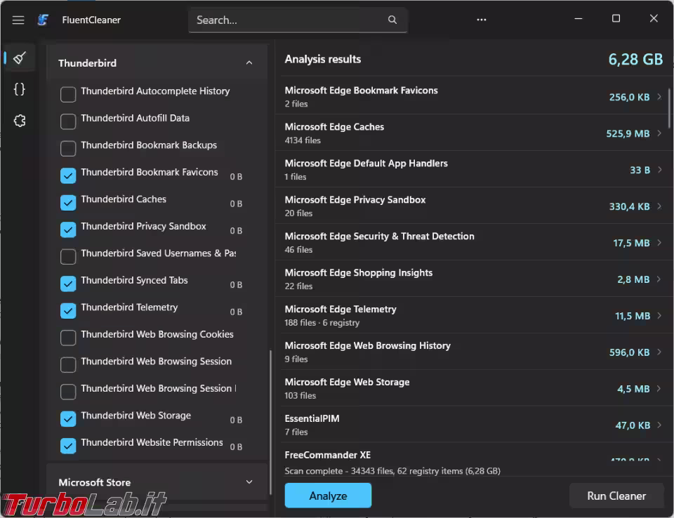Check Thunderbird Bookmark Backups
Viewport: 674px width, 518px height.
[68, 148]
